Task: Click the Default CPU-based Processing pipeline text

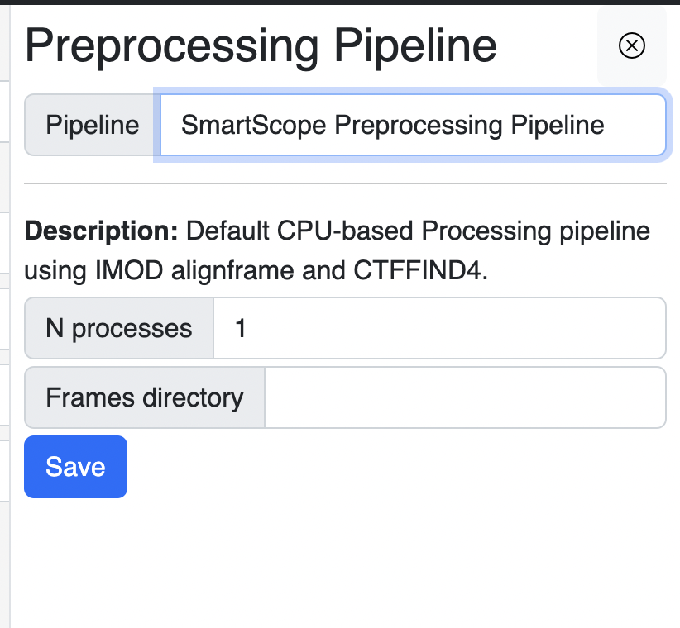Action: tap(418, 231)
